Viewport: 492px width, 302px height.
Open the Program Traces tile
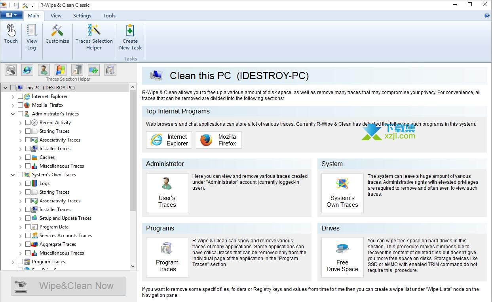click(167, 257)
